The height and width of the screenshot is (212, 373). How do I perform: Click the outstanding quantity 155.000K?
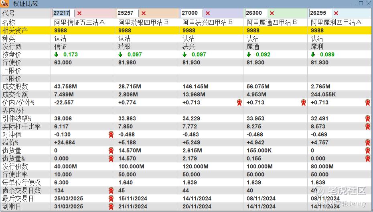point(259,150)
